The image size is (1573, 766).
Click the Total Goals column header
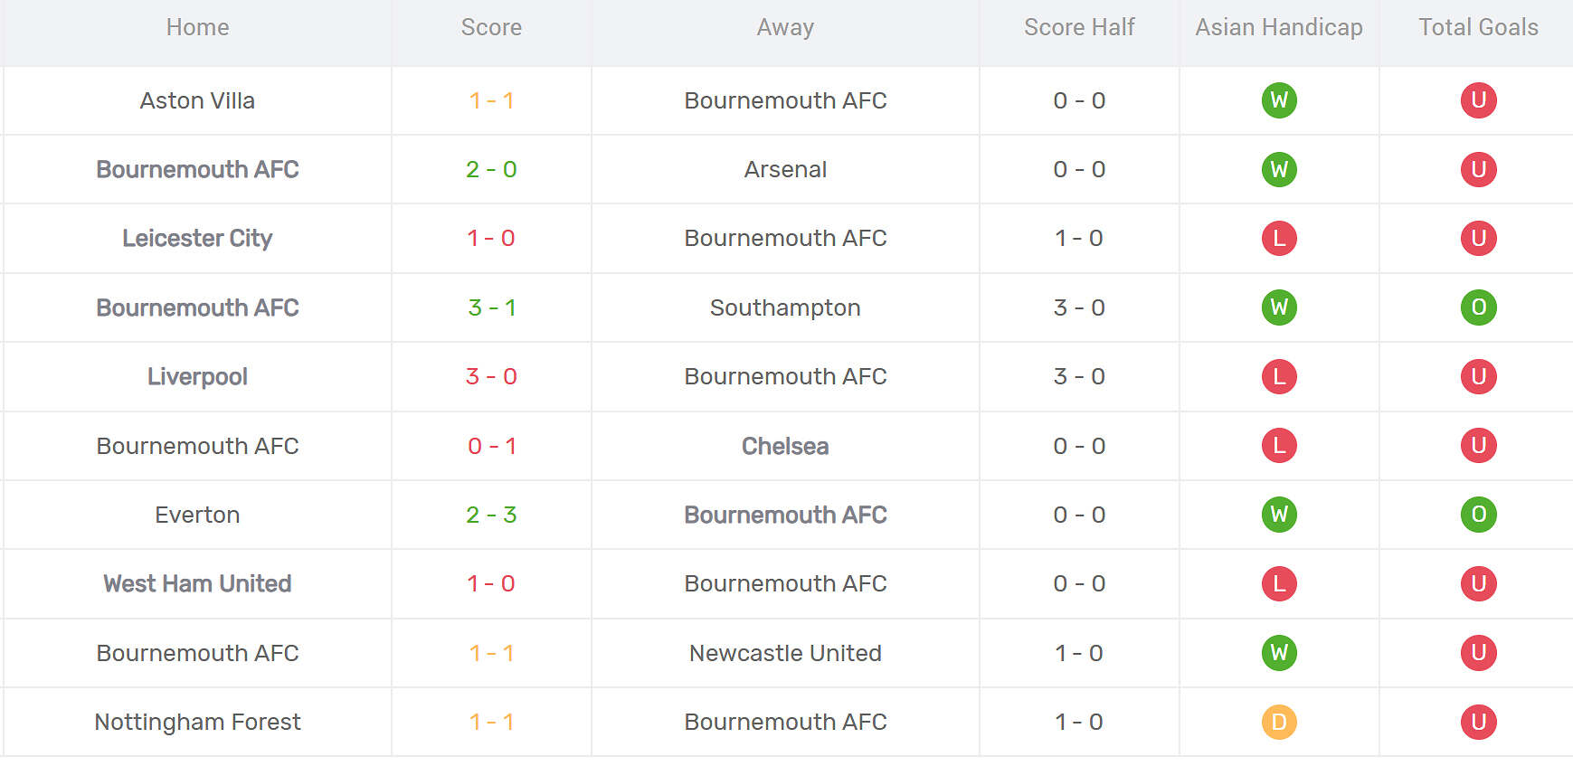coord(1478,28)
